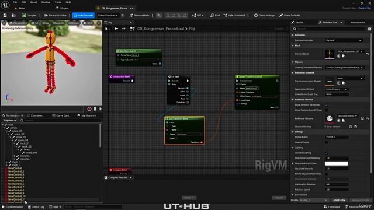Viewport: 374px width, 210px height.
Task: Open the Window menu
Action: [x=46, y=2]
